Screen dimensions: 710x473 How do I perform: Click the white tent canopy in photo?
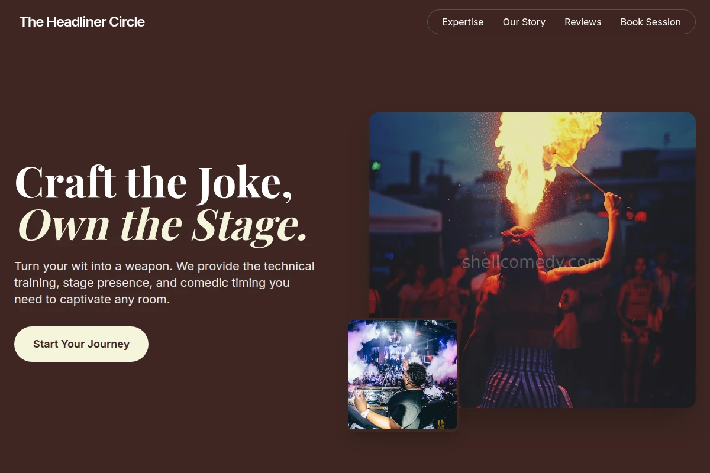[x=405, y=214]
